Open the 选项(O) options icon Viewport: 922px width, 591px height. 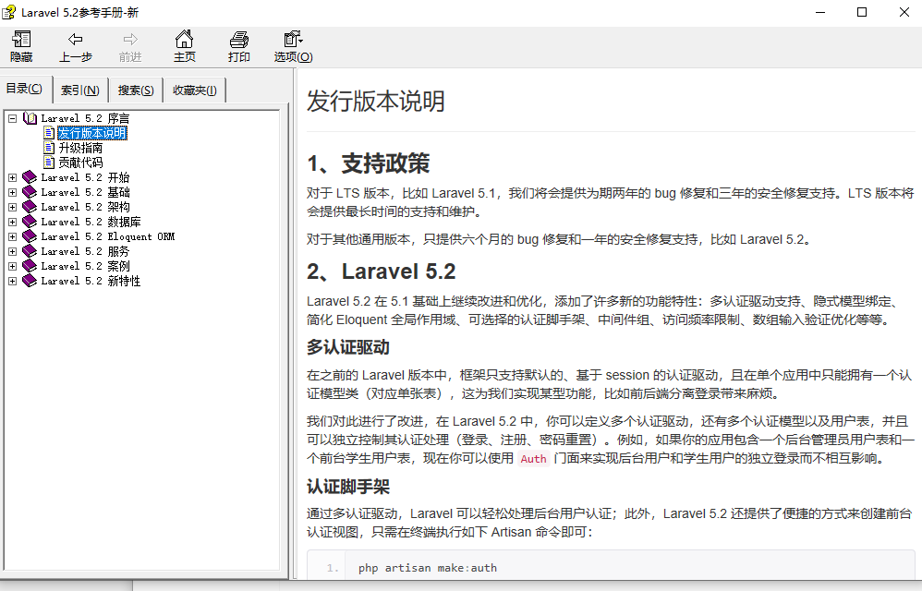coord(291,46)
